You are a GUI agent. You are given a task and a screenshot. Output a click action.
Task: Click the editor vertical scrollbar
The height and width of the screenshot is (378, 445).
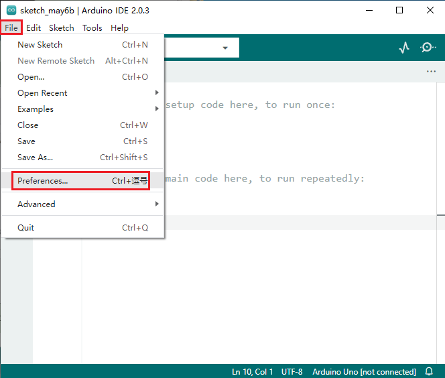(441, 223)
